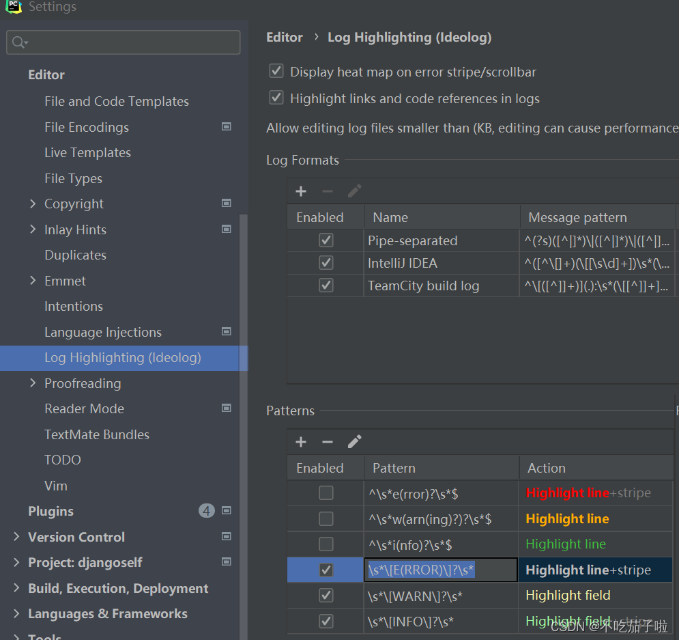Click project-level icon next to Project: djangoself
Screen dimensions: 679x640
(x=226, y=562)
